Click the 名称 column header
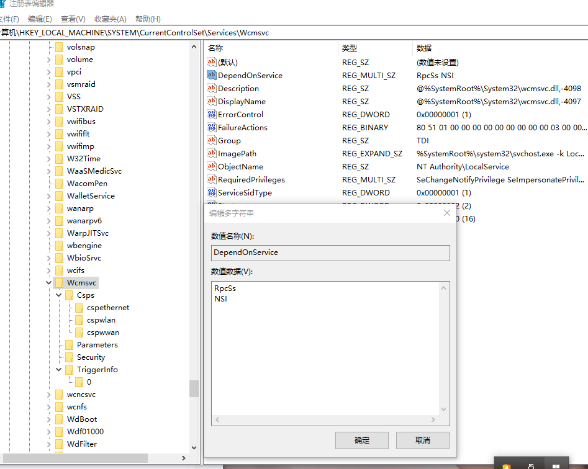 pyautogui.click(x=271, y=48)
